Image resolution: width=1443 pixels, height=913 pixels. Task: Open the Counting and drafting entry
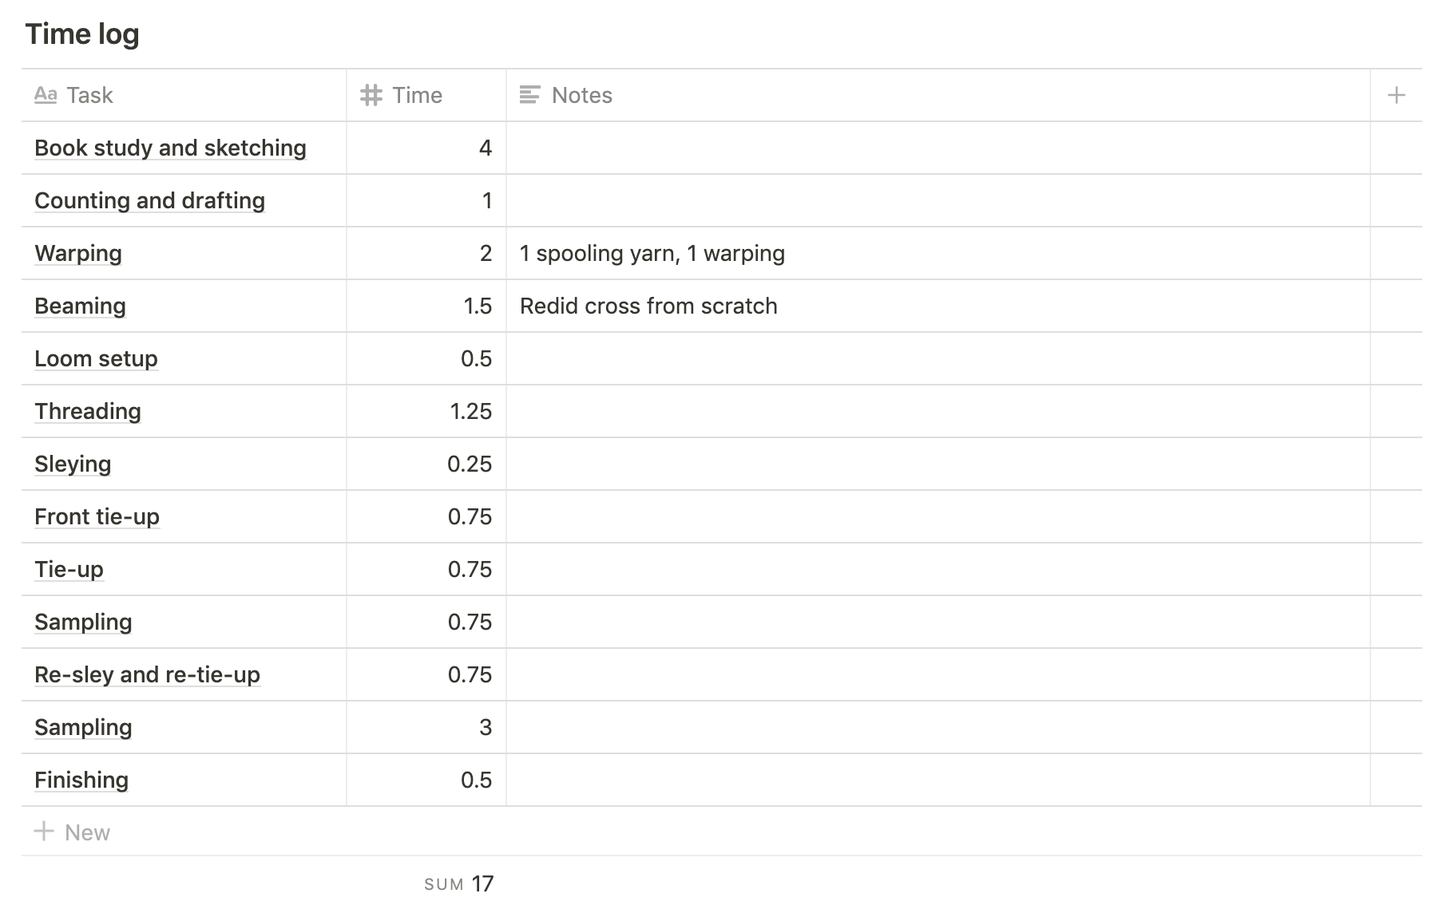[x=149, y=200]
